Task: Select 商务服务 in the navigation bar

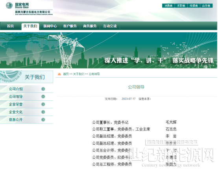Action: (90, 26)
